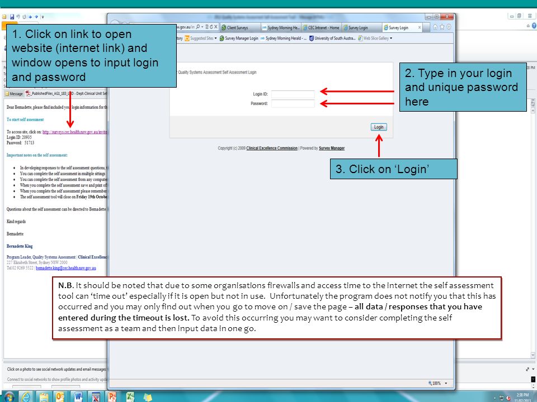Viewport: 537px width, 402px height.
Task: Open Sticky Notes from the taskbar
Action: click(x=148, y=397)
